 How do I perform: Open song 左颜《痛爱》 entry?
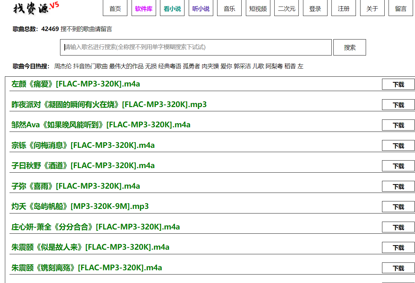coord(76,84)
